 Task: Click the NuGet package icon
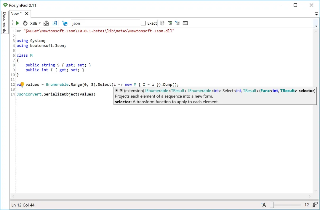tap(65, 23)
